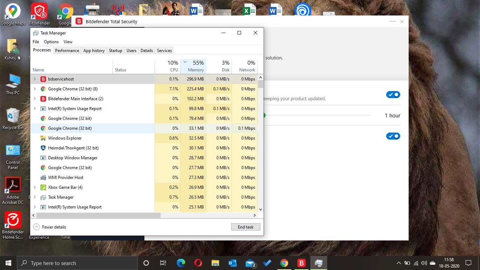Select the This PC desktop icon
The width and height of the screenshot is (480, 270).
tap(13, 84)
